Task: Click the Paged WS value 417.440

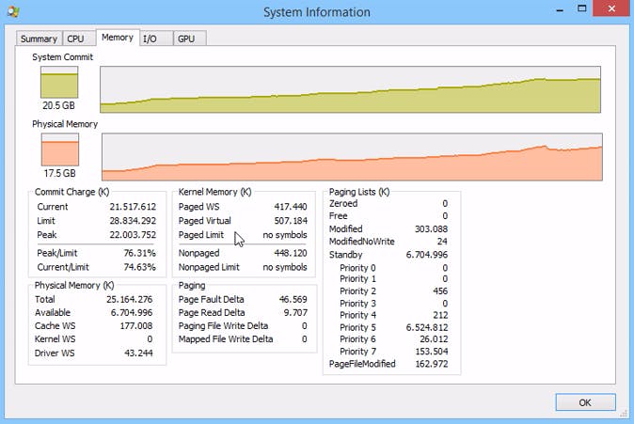Action: 291,207
